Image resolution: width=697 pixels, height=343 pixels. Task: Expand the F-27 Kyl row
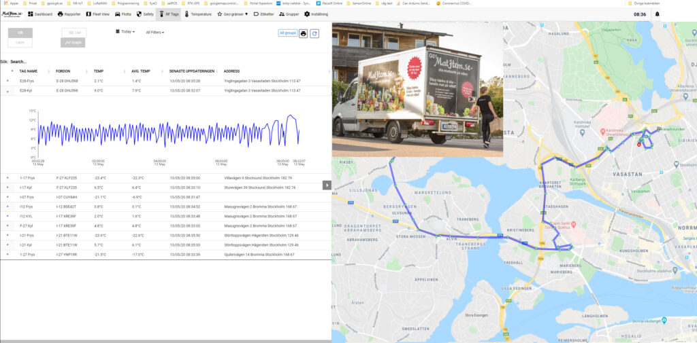(x=7, y=225)
